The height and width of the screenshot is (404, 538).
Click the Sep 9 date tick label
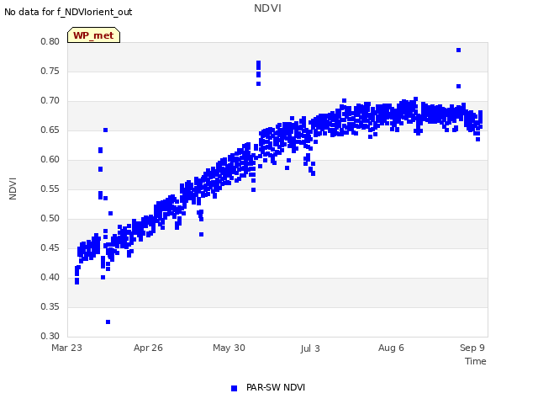[472, 348]
